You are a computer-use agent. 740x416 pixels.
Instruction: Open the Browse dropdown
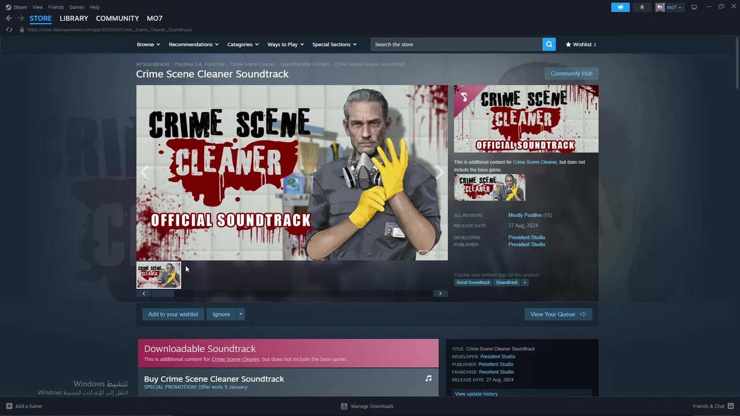(148, 44)
